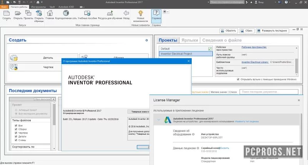Switch to Autodesk A360 ribbon tab

[x=66, y=7]
